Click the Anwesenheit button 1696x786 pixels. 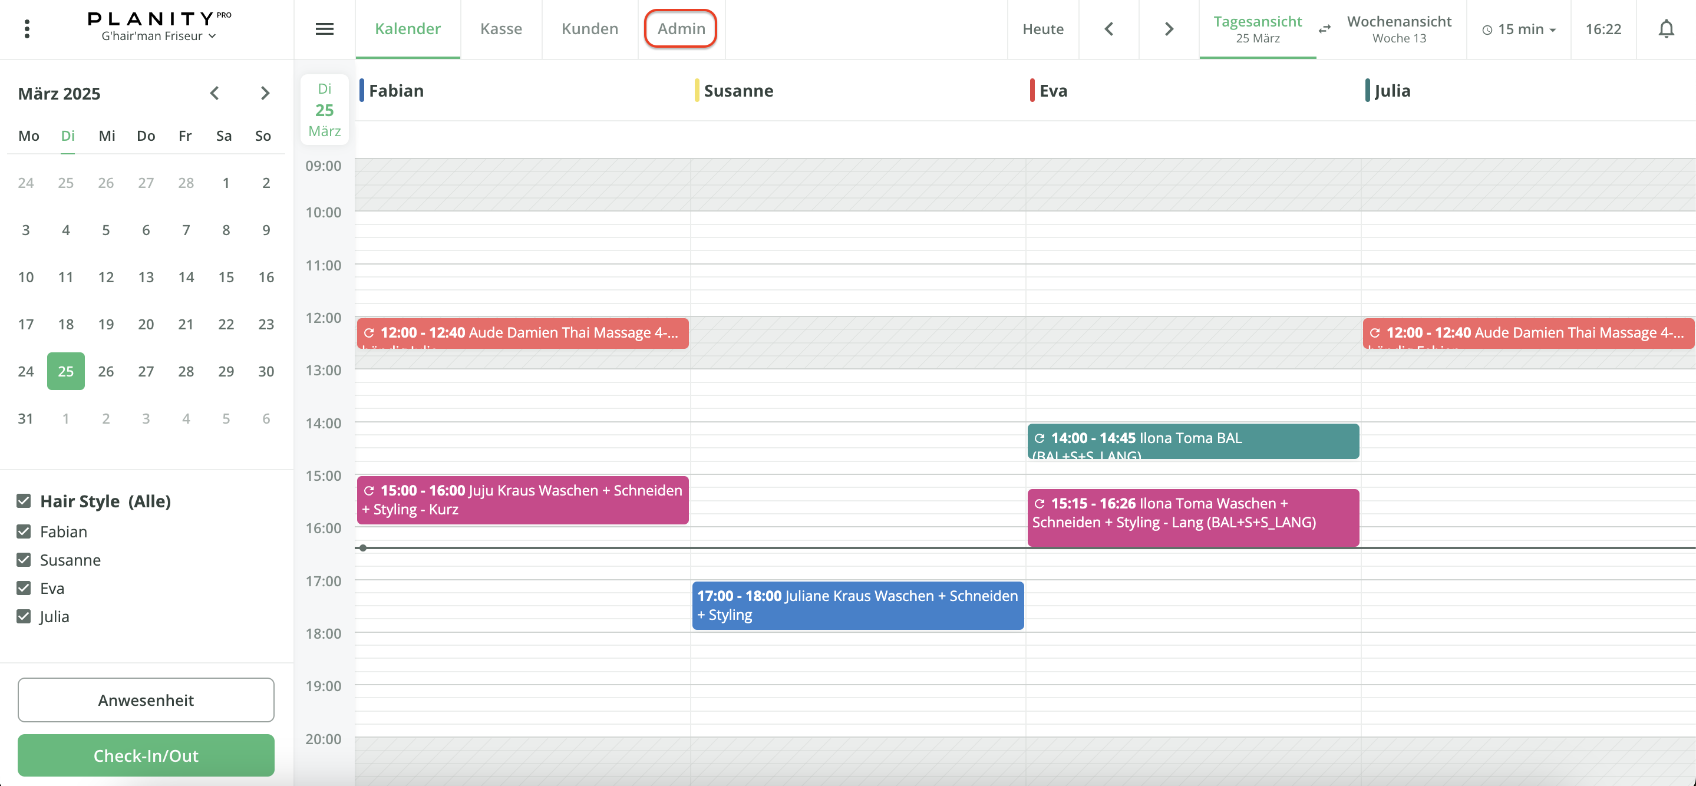[x=146, y=700]
